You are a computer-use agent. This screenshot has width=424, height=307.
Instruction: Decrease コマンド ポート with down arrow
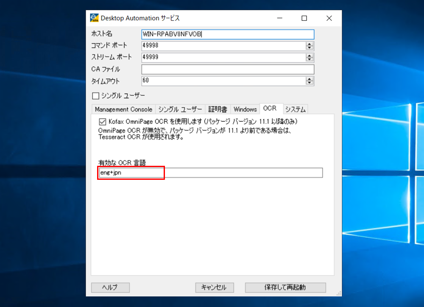[x=310, y=48]
